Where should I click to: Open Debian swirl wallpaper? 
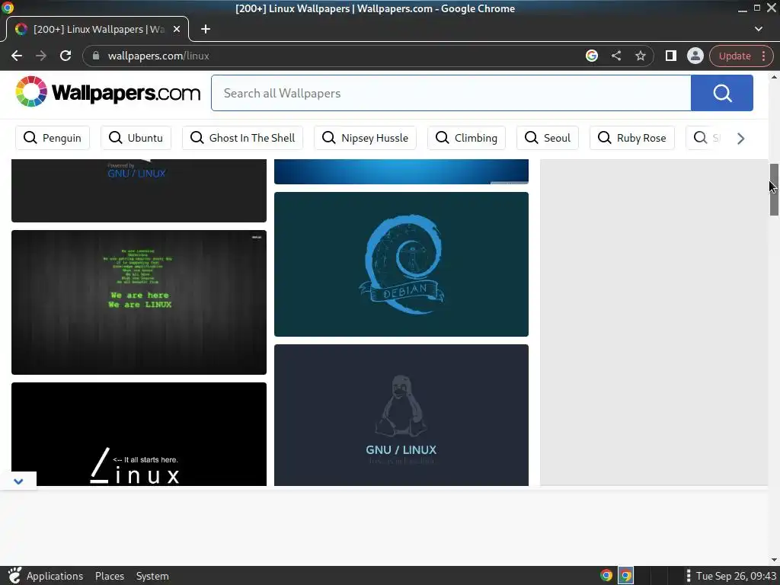(401, 264)
